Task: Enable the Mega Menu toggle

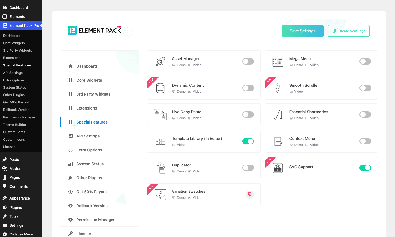Action: pyautogui.click(x=365, y=61)
